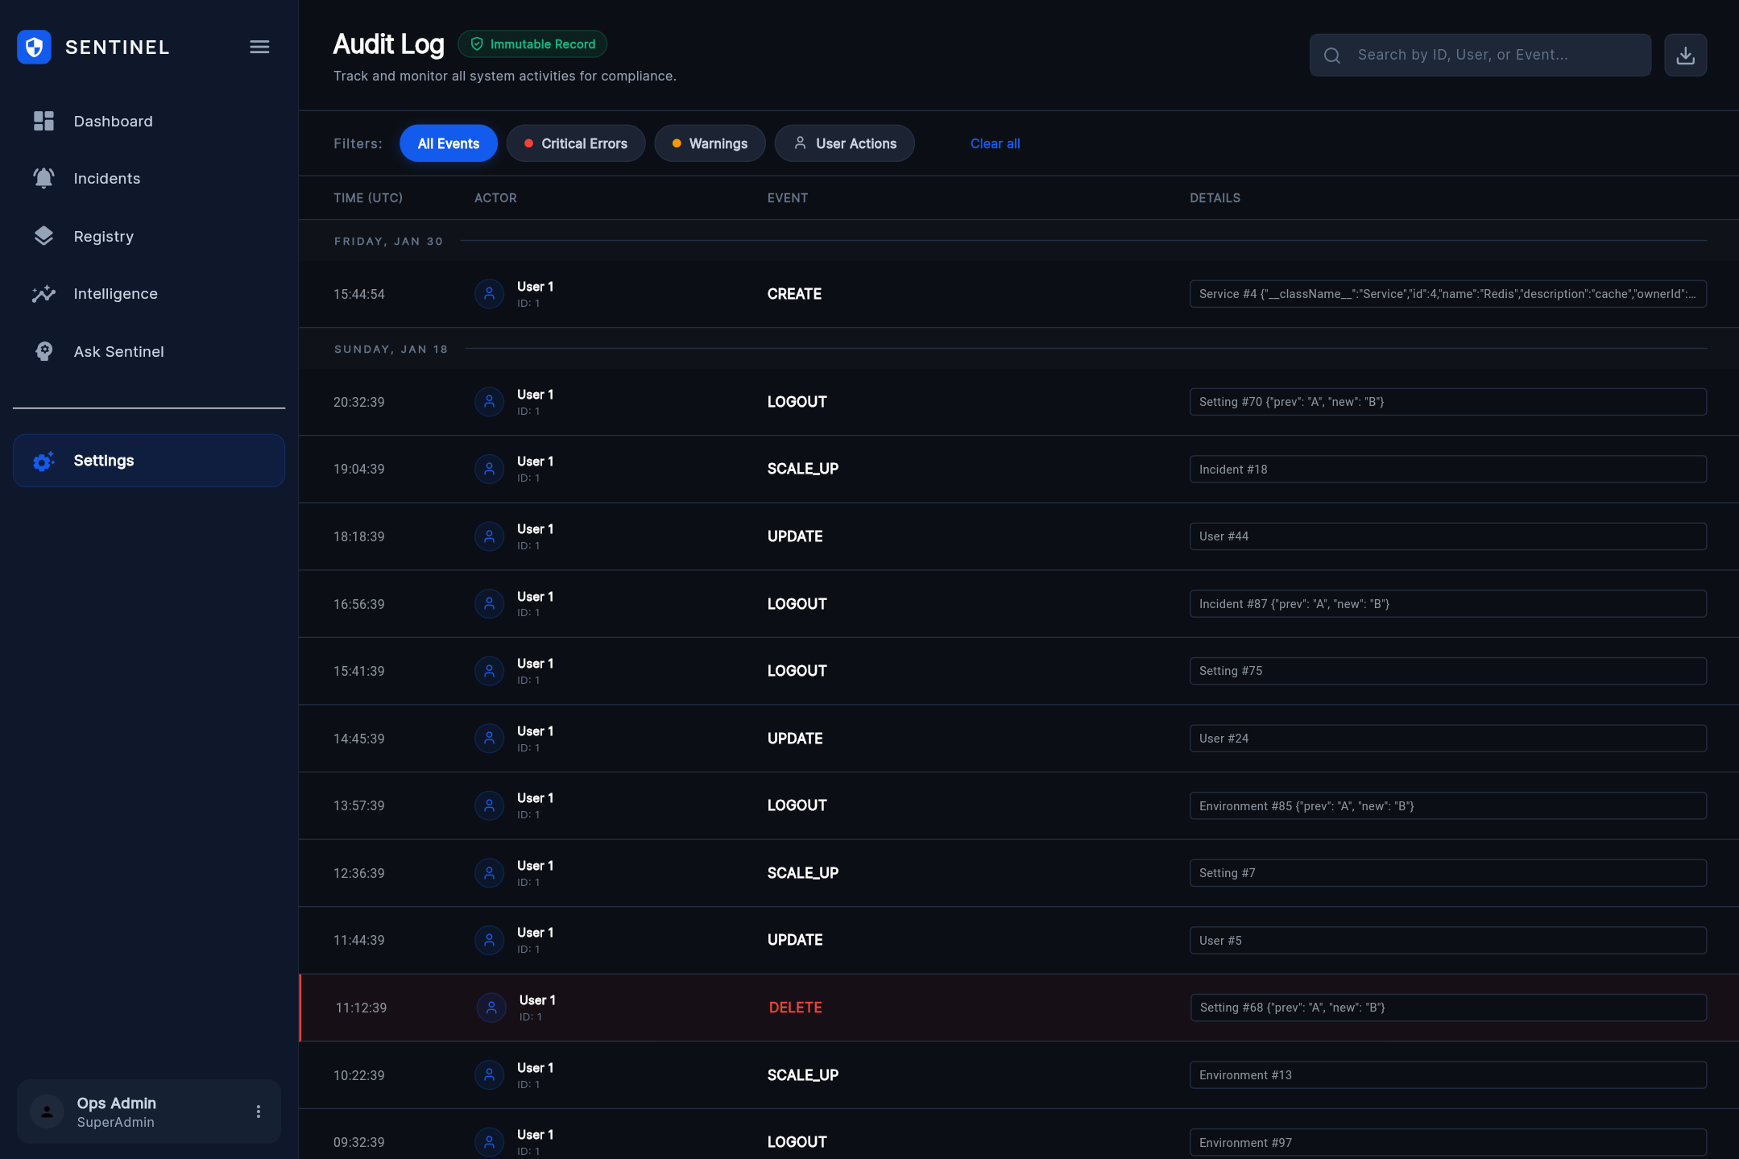
Task: Click the Registry layers icon
Action: [x=43, y=236]
